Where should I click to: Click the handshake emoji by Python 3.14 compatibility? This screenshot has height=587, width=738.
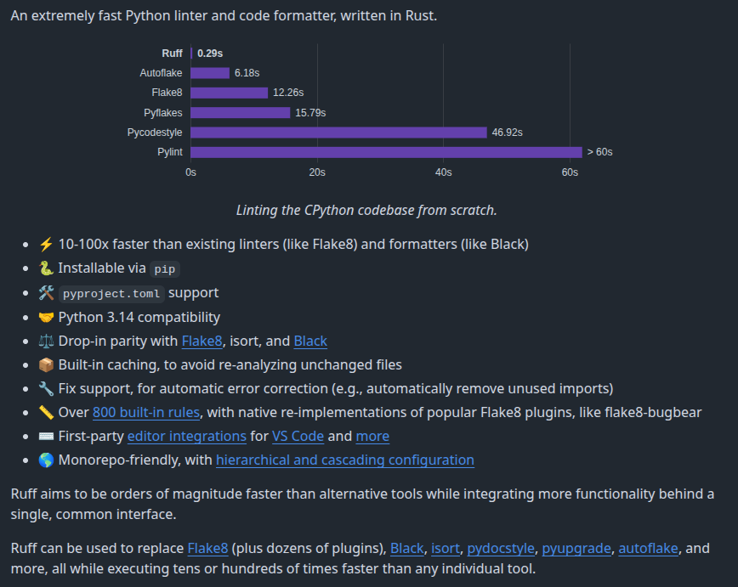point(46,318)
